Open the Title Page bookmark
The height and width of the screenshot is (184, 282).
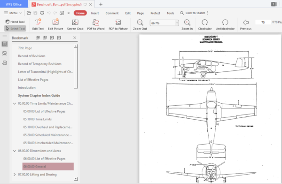(25, 48)
